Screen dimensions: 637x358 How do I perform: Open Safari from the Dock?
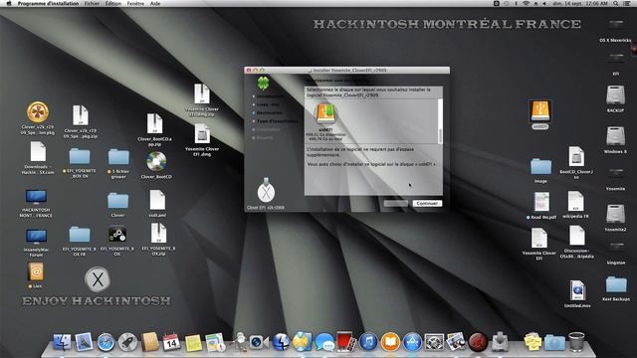(x=106, y=342)
